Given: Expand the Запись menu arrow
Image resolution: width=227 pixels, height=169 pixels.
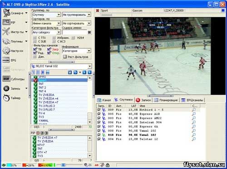Looking at the screenshot, I should tap(26, 88).
